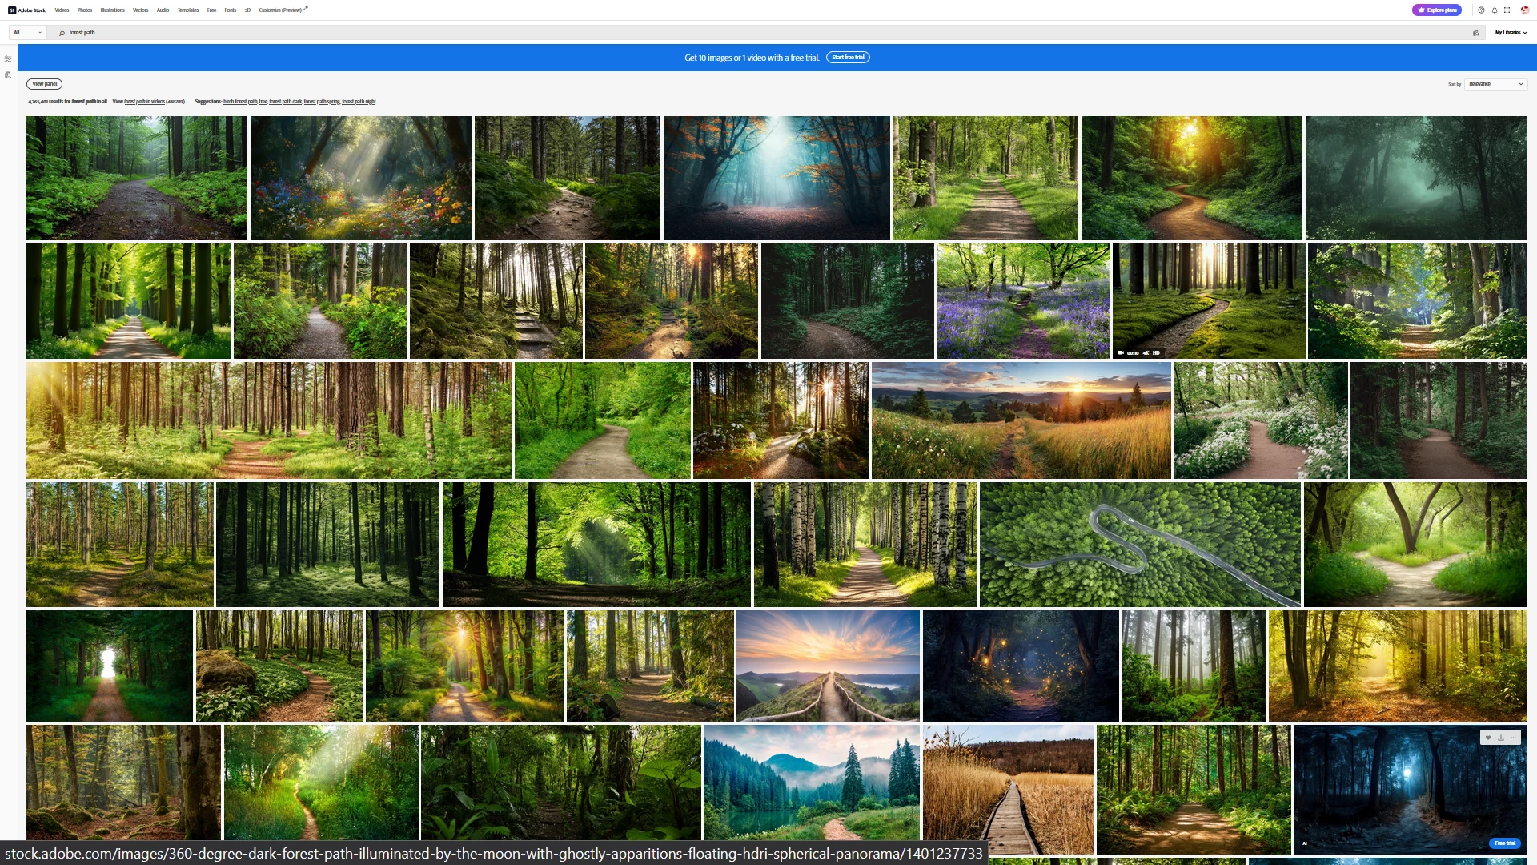This screenshot has width=1537, height=865.
Task: Click the View panel button
Action: click(44, 84)
